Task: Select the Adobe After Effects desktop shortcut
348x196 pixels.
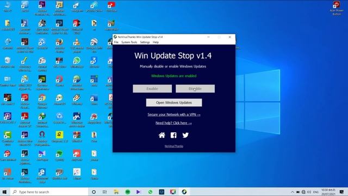Action: [25, 139]
